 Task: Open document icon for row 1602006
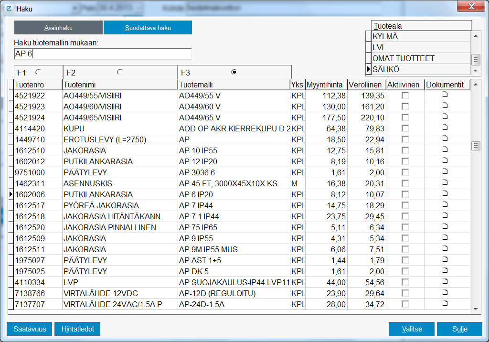click(445, 193)
